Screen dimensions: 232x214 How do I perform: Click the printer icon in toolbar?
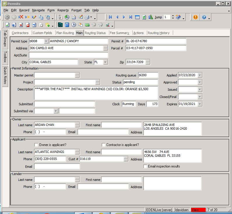pos(87,17)
